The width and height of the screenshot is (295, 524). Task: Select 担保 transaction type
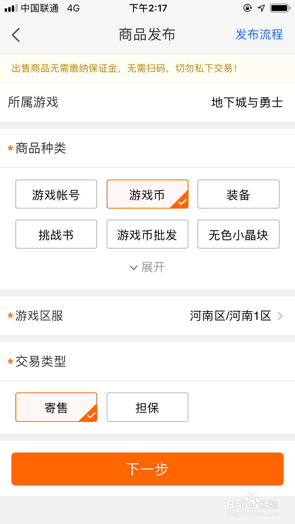[147, 407]
